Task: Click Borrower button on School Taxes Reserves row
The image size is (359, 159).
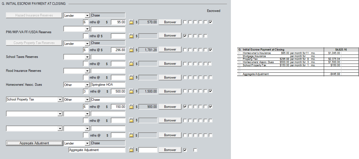Action: tap(170, 64)
